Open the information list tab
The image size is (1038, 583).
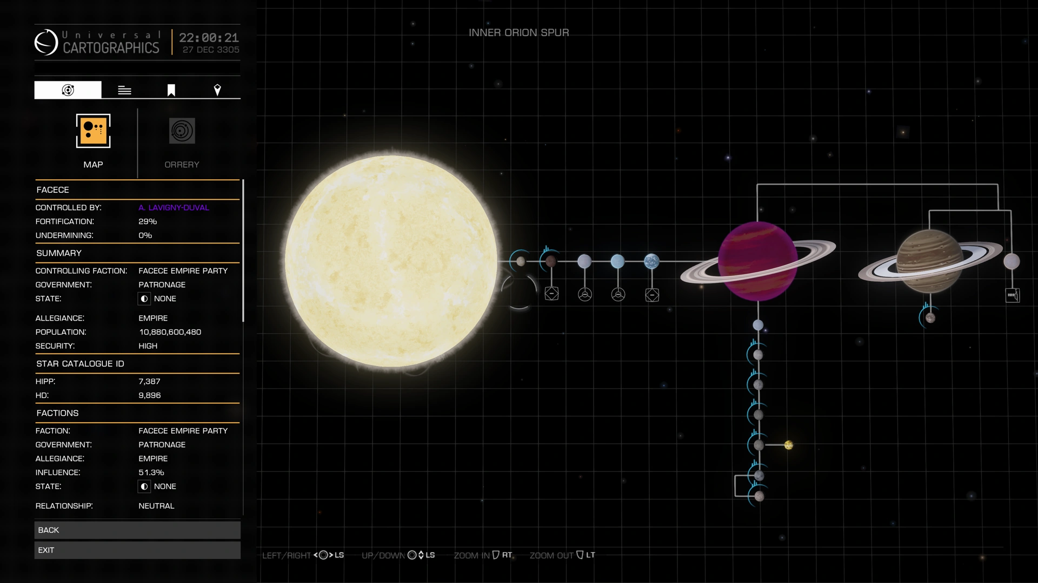pos(124,90)
